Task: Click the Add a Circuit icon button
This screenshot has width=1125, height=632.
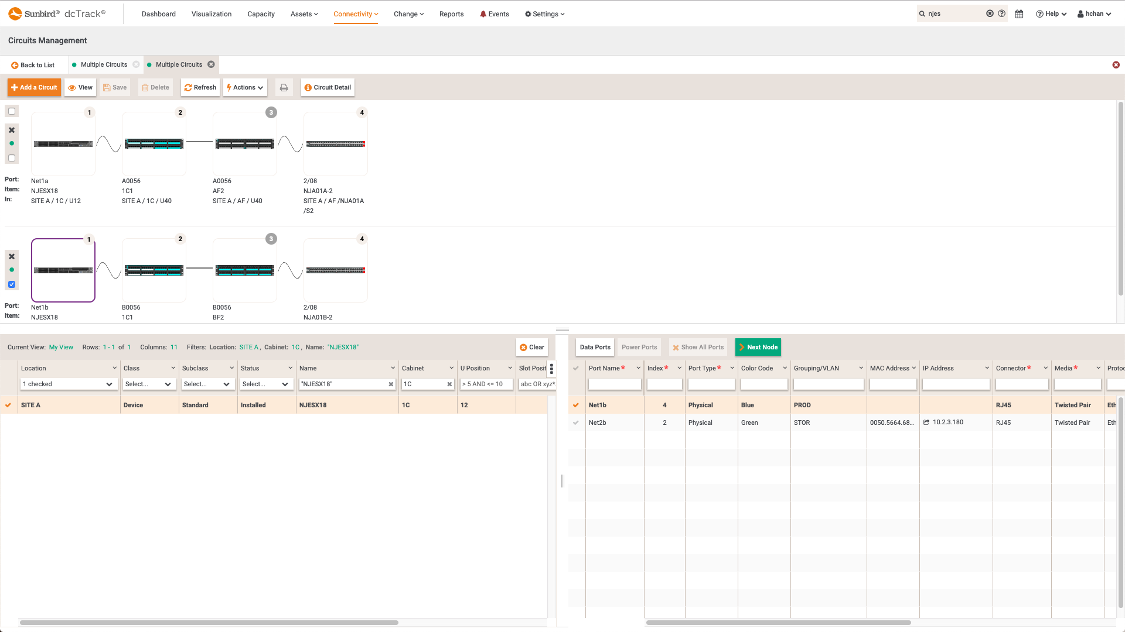Action: 34,87
